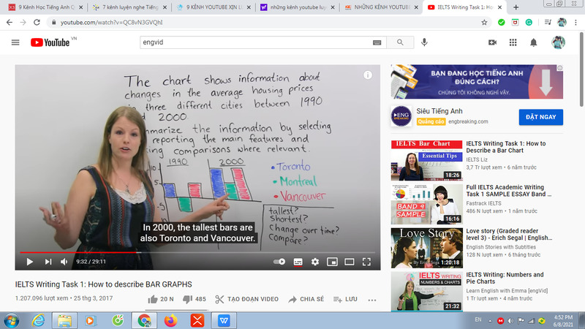Click CHIA SẺ share button
The image size is (585, 329).
tap(306, 299)
